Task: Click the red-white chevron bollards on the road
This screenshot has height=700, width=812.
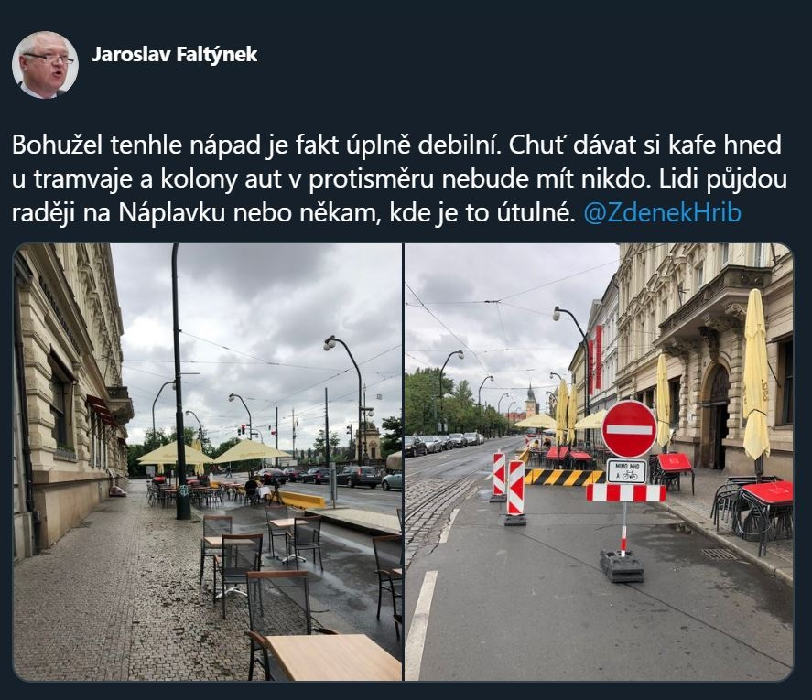Action: [508, 486]
